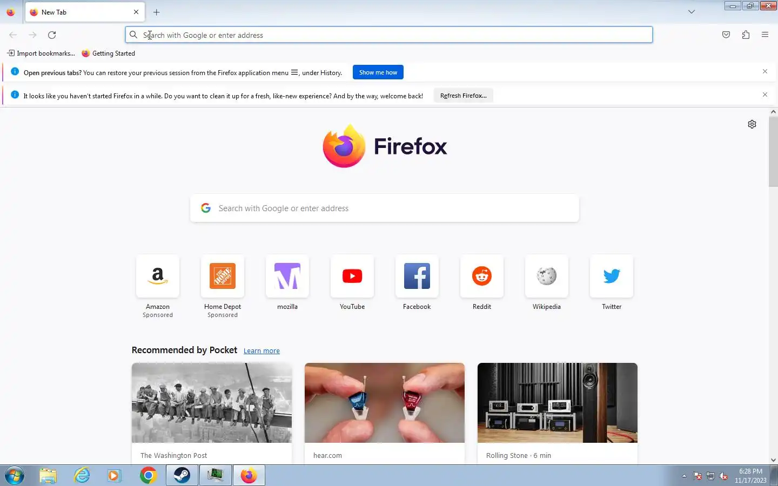Open the Extensions puzzle icon
The height and width of the screenshot is (486, 778).
coord(746,35)
